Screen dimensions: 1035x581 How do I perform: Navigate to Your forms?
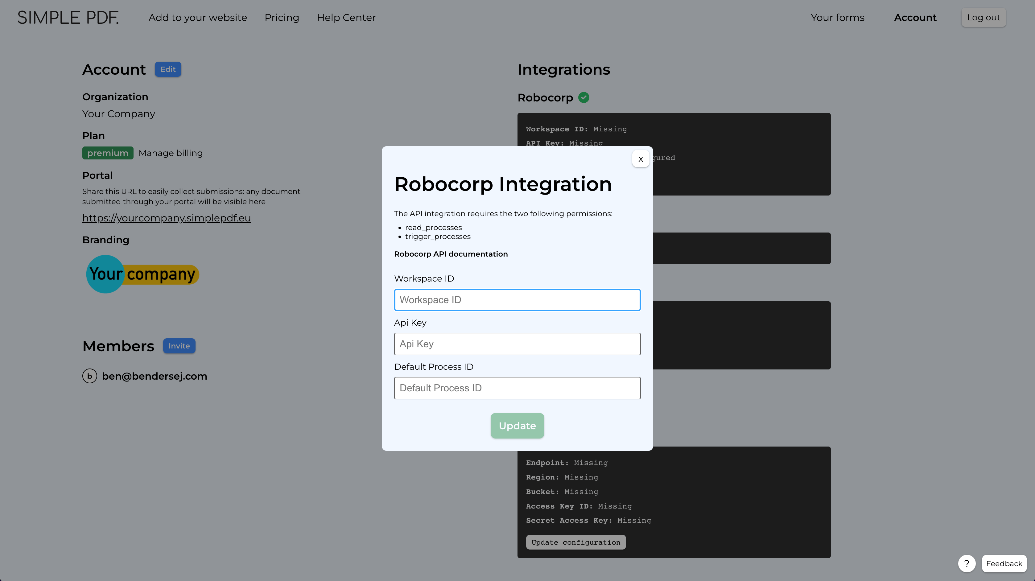tap(837, 18)
